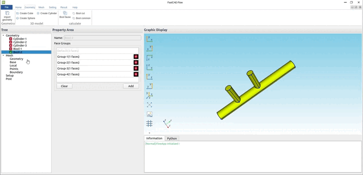Click the Create Cube tool

coord(25,14)
